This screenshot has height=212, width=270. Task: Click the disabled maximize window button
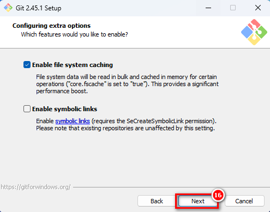[233, 8]
